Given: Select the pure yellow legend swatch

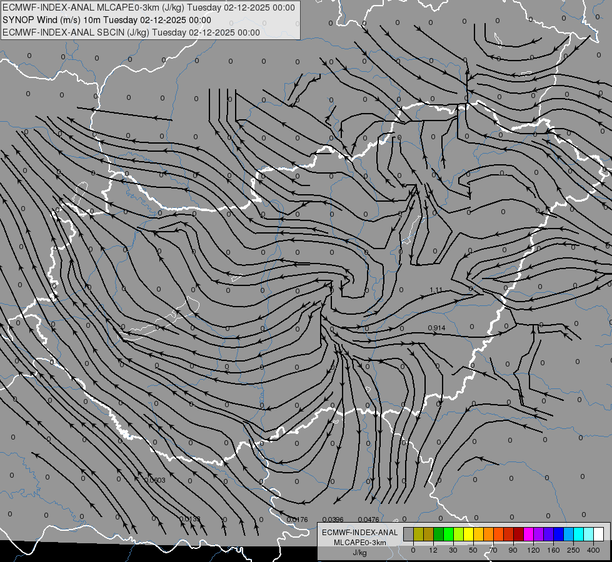Looking at the screenshot, I should point(468,534).
